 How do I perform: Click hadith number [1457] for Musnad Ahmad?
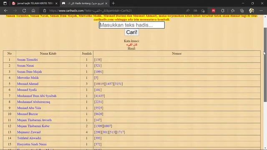point(109,84)
